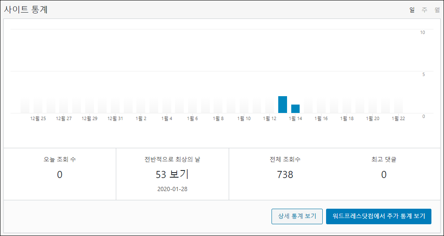Open '워드프레스닷컴에서 추가 통계 보기' button
This screenshot has height=236, width=444.
379,216
